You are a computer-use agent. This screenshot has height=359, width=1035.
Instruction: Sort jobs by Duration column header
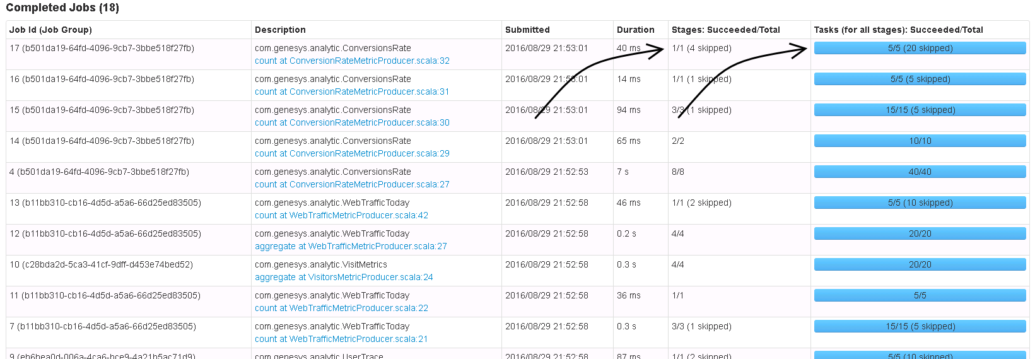[x=635, y=30]
